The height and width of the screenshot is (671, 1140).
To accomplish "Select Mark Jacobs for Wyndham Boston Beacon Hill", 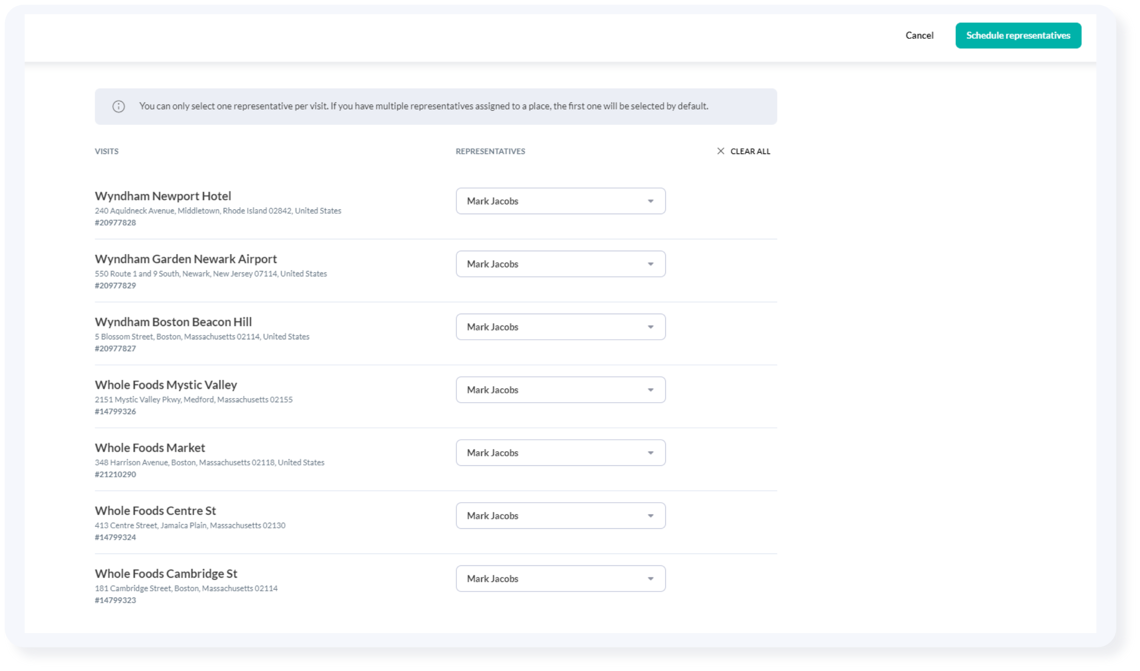I will [x=561, y=326].
